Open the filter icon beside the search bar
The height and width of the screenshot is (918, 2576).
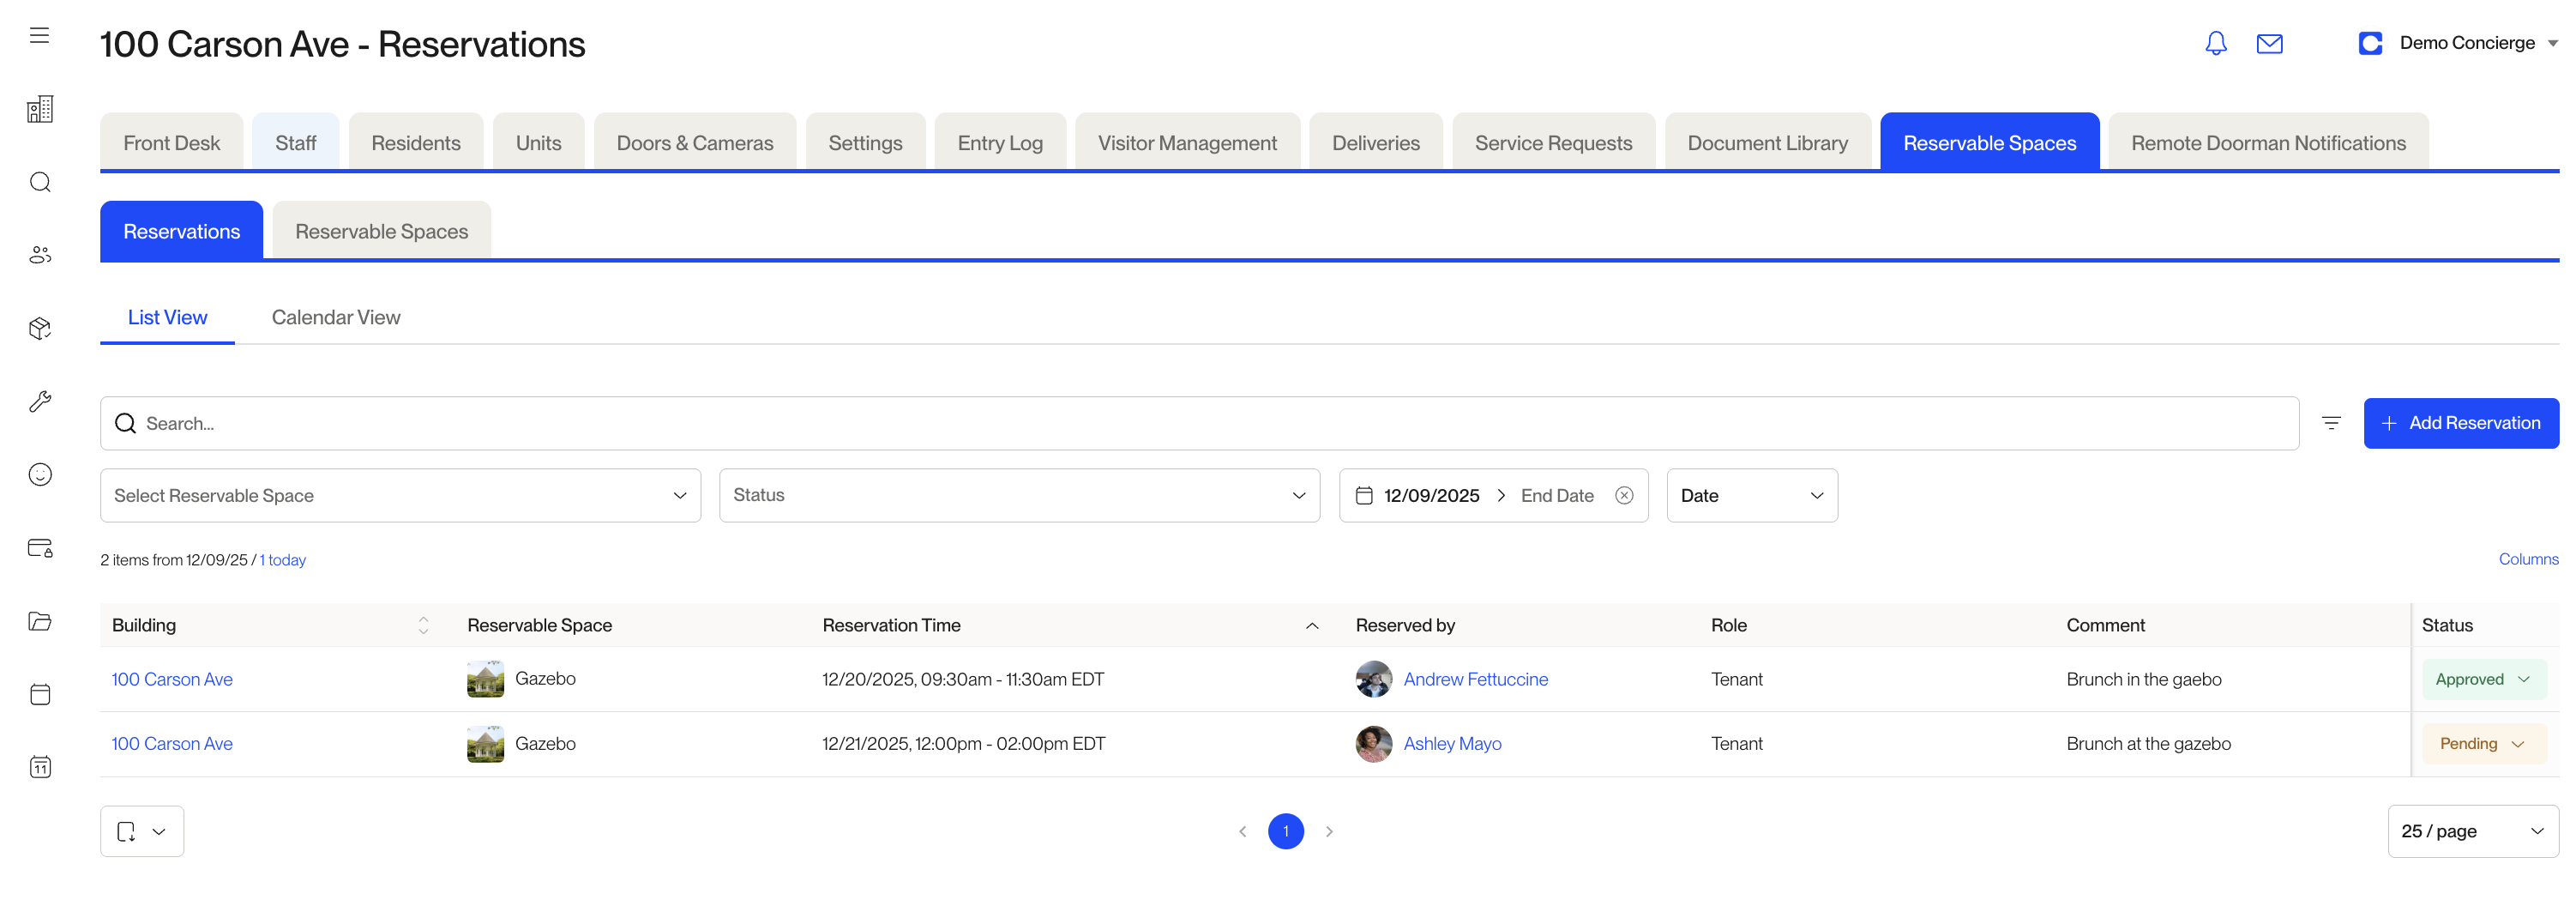click(x=2331, y=422)
